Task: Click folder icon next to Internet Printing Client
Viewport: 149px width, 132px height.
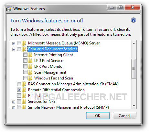Action: (x=30, y=55)
